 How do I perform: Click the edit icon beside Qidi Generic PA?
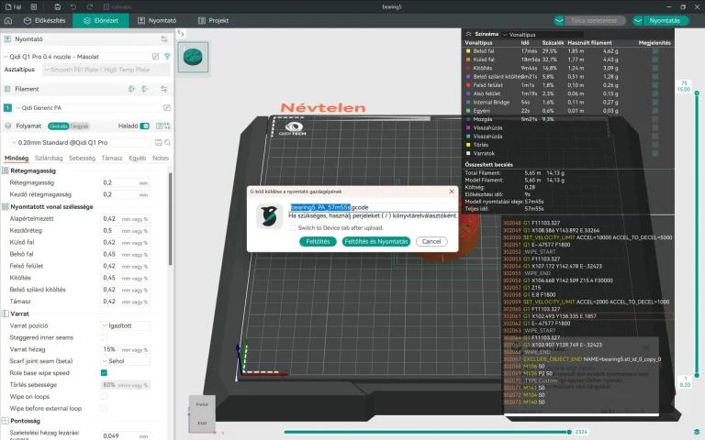[167, 108]
